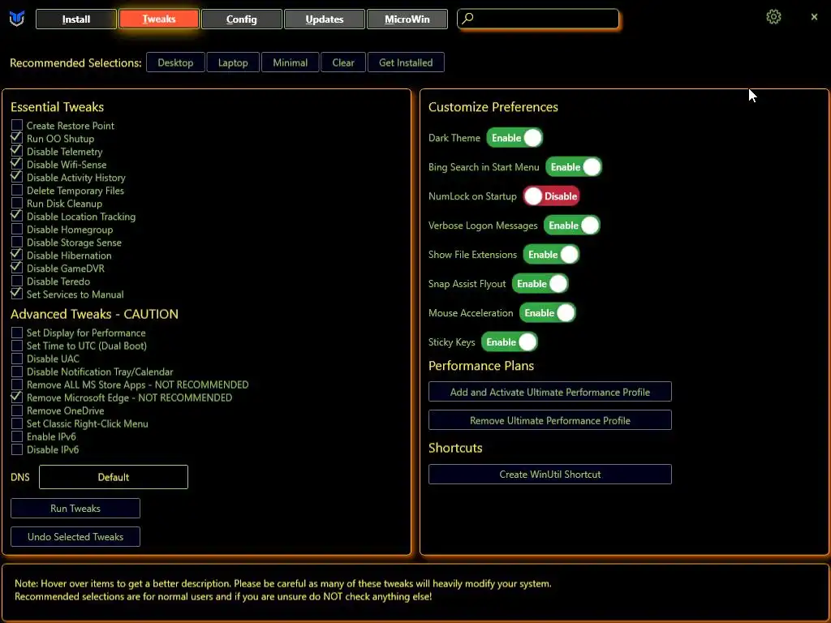Uncheck Disable Telemetry
The width and height of the screenshot is (831, 623).
click(17, 152)
